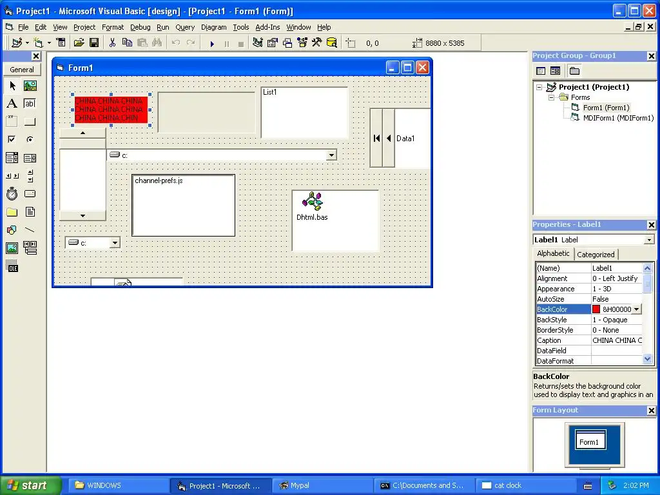660x495 pixels.
Task: Select the DriveListBox tool in the toolbox
Action: [30, 193]
